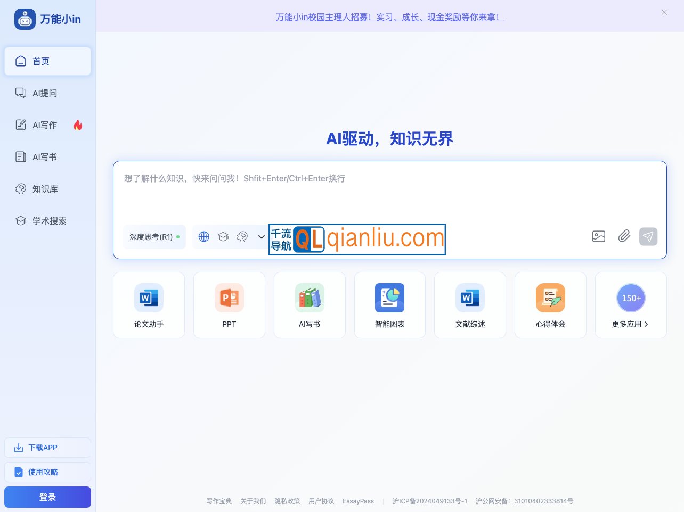Image resolution: width=684 pixels, height=512 pixels.
Task: Expand the model options chevron
Action: (261, 236)
